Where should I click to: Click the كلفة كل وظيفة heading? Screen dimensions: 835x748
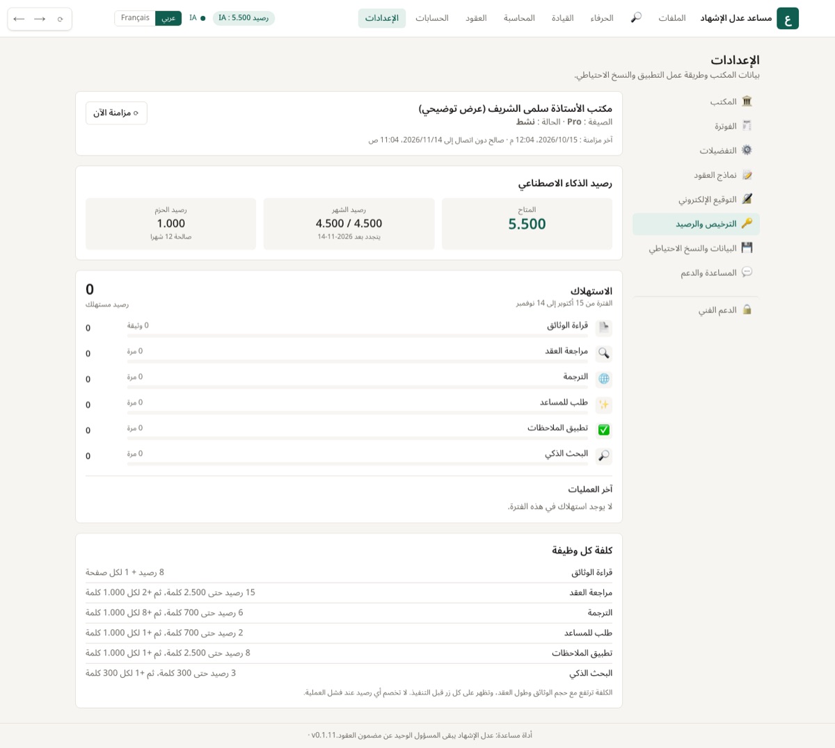tap(582, 551)
